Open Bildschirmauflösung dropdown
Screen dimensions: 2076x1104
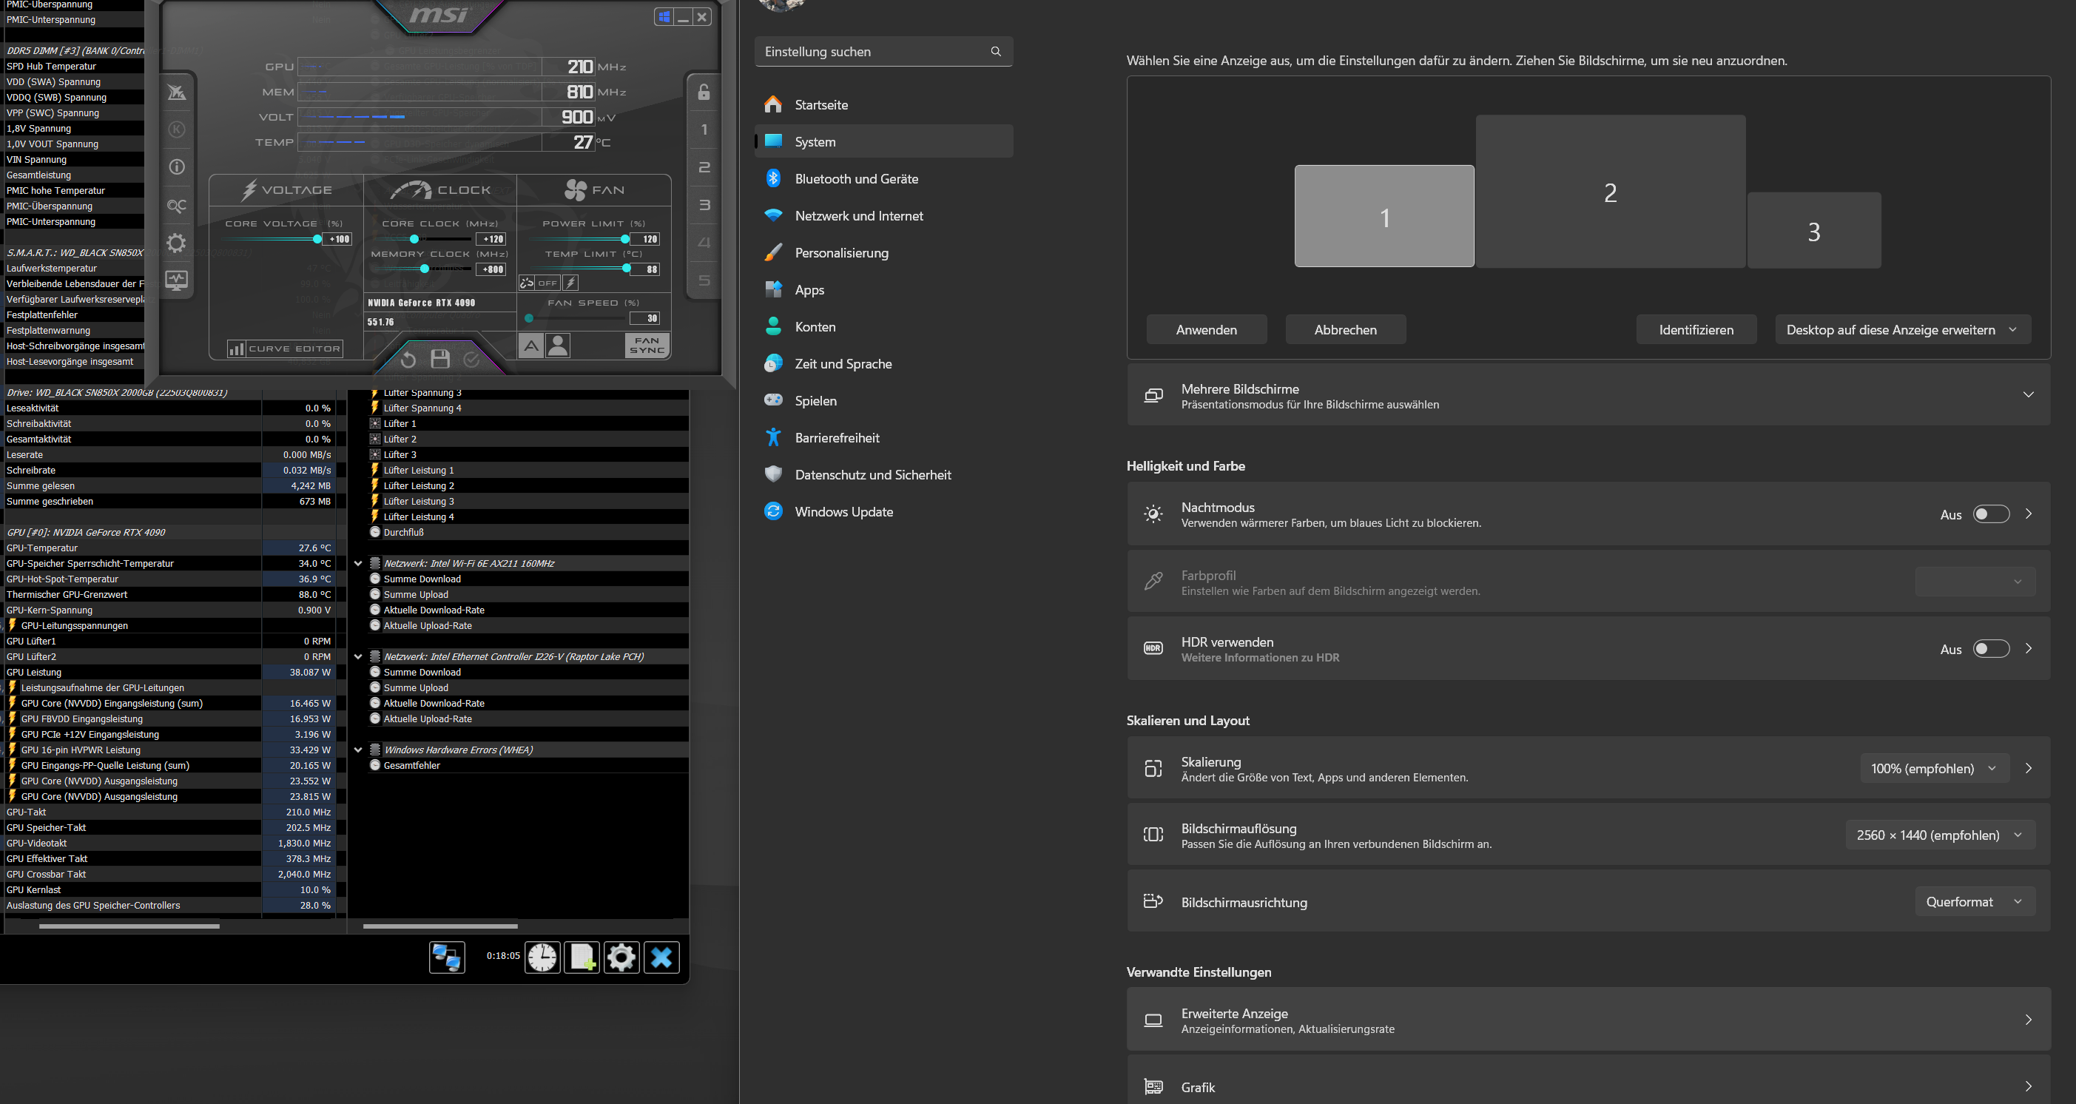(1939, 835)
